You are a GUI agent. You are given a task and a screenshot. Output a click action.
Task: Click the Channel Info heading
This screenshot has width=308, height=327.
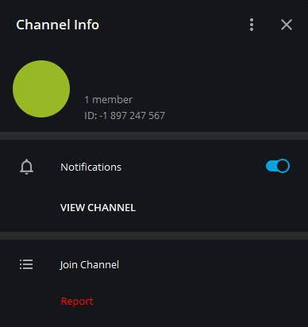click(57, 25)
